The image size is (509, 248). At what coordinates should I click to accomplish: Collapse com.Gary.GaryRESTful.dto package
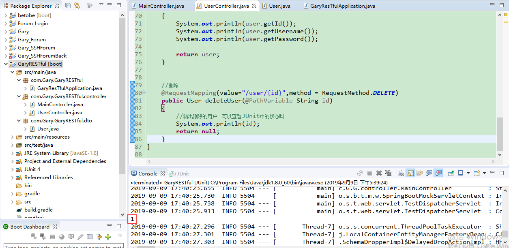19,121
